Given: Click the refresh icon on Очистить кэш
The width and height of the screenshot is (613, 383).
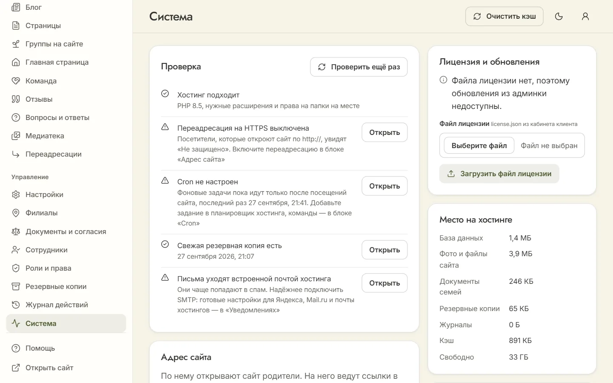Looking at the screenshot, I should click(477, 16).
